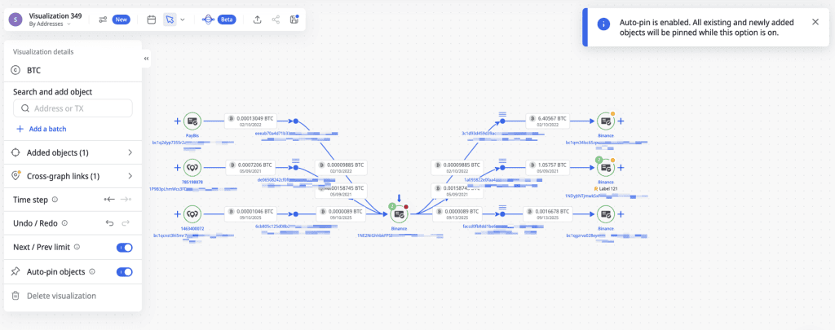Click the 0.0007206 BTC transfer label
Viewport: 835px width, 330px height.
click(250, 168)
